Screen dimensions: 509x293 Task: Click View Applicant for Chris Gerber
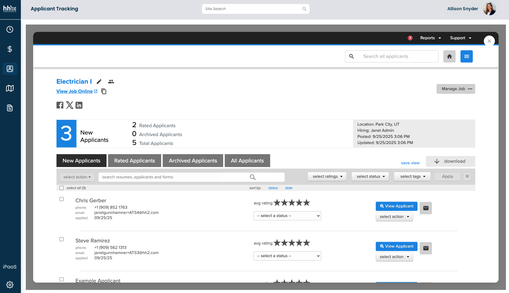(x=396, y=206)
